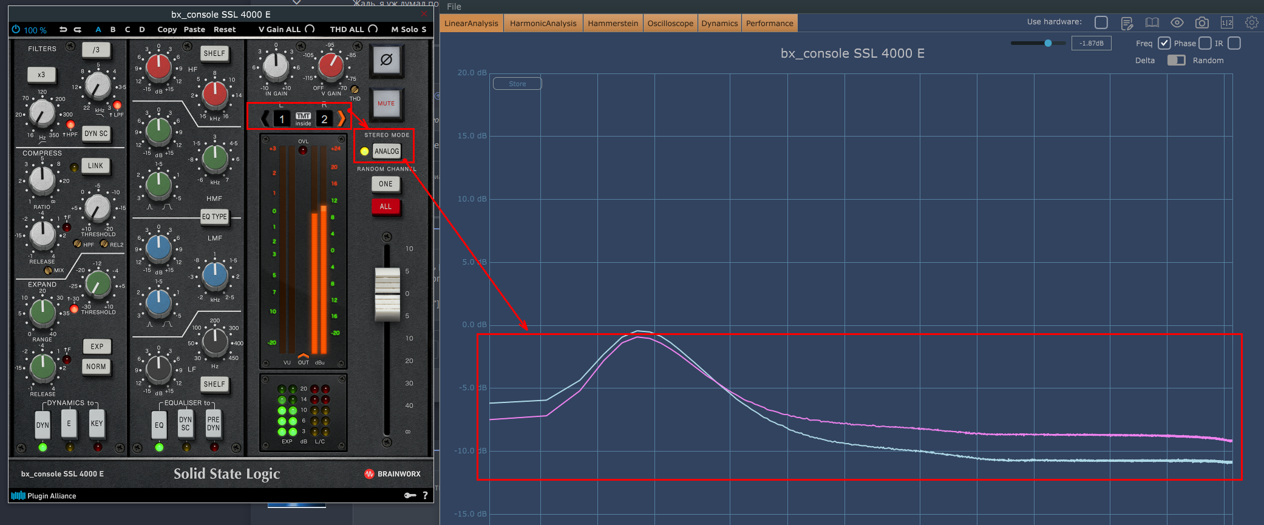The height and width of the screenshot is (525, 1264).
Task: Open licensing via the key icon
Action: [x=410, y=496]
